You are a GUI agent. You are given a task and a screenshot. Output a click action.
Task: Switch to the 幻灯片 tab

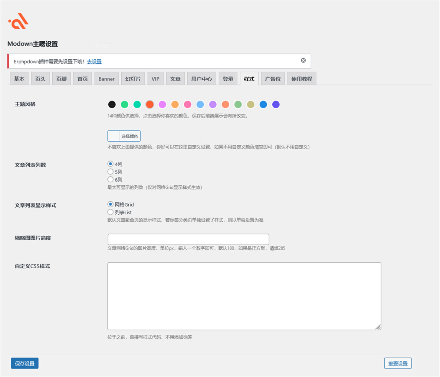click(133, 79)
